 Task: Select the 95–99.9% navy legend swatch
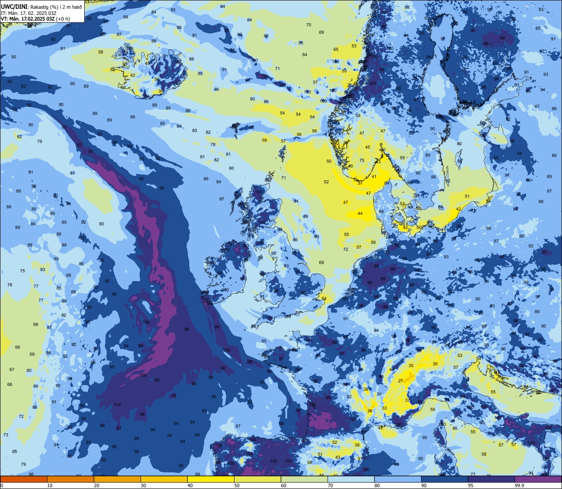pyautogui.click(x=491, y=479)
